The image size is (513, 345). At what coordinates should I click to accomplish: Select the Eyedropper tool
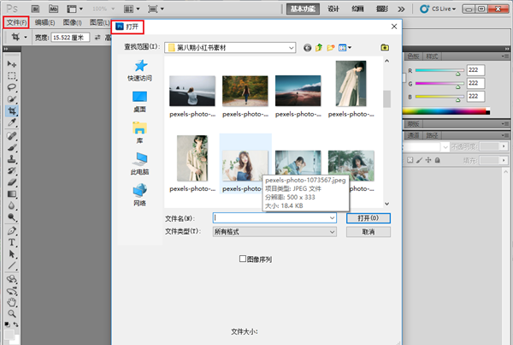[12, 122]
